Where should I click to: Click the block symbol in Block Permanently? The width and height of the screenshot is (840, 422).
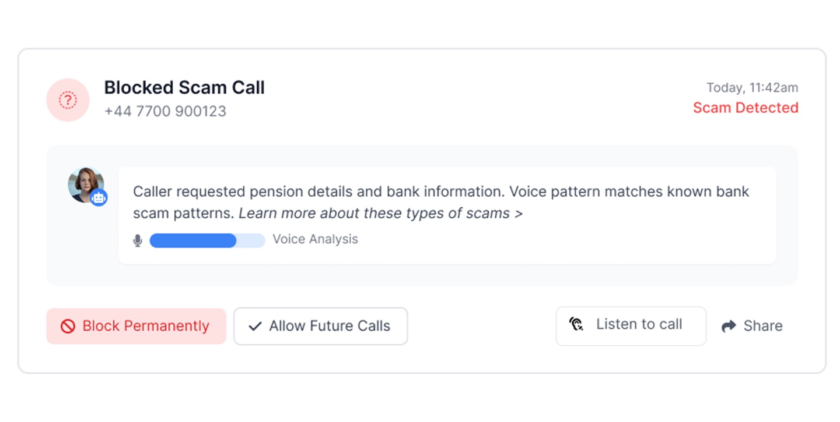point(68,326)
